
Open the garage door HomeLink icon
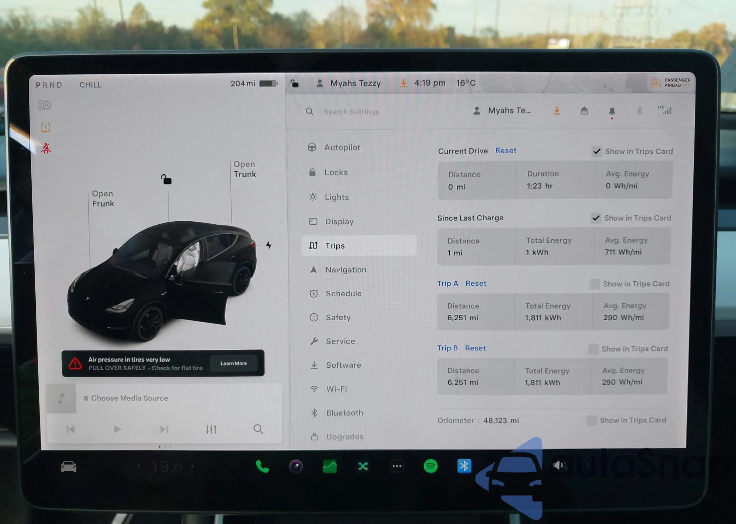tap(584, 111)
